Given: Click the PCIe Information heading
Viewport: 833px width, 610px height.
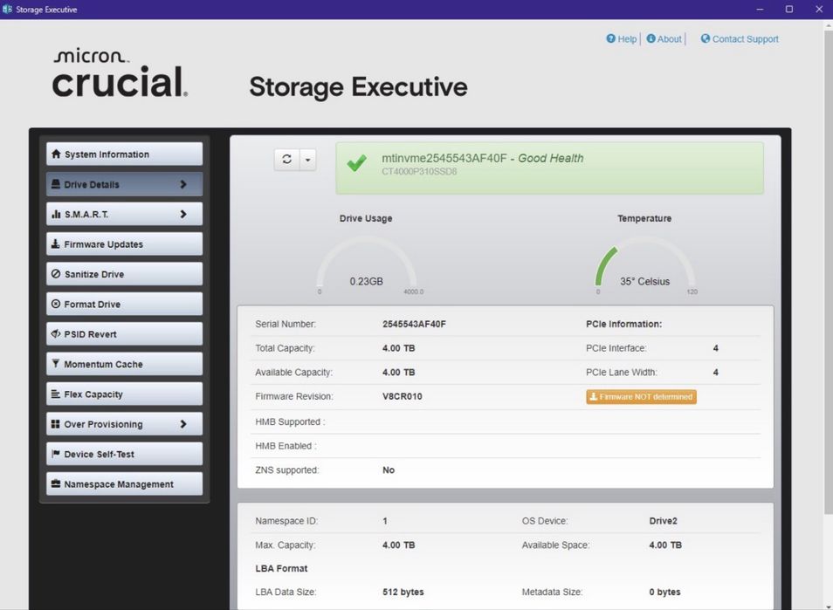Looking at the screenshot, I should pyautogui.click(x=623, y=324).
